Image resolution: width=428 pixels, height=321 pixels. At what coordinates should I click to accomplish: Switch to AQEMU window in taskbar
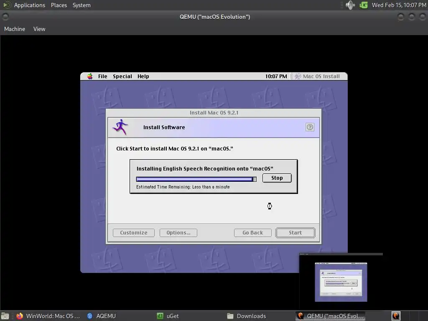(x=102, y=316)
